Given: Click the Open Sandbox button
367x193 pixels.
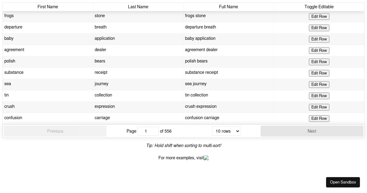Looking at the screenshot, I should 343,182.
